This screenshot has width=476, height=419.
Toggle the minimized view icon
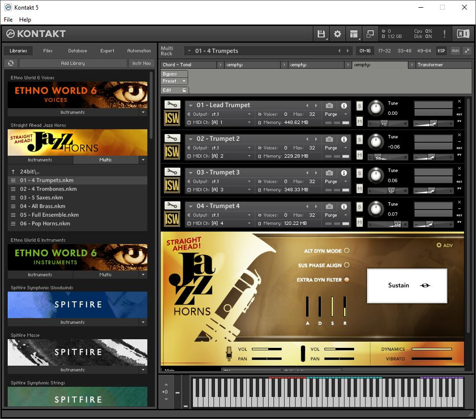pos(370,34)
